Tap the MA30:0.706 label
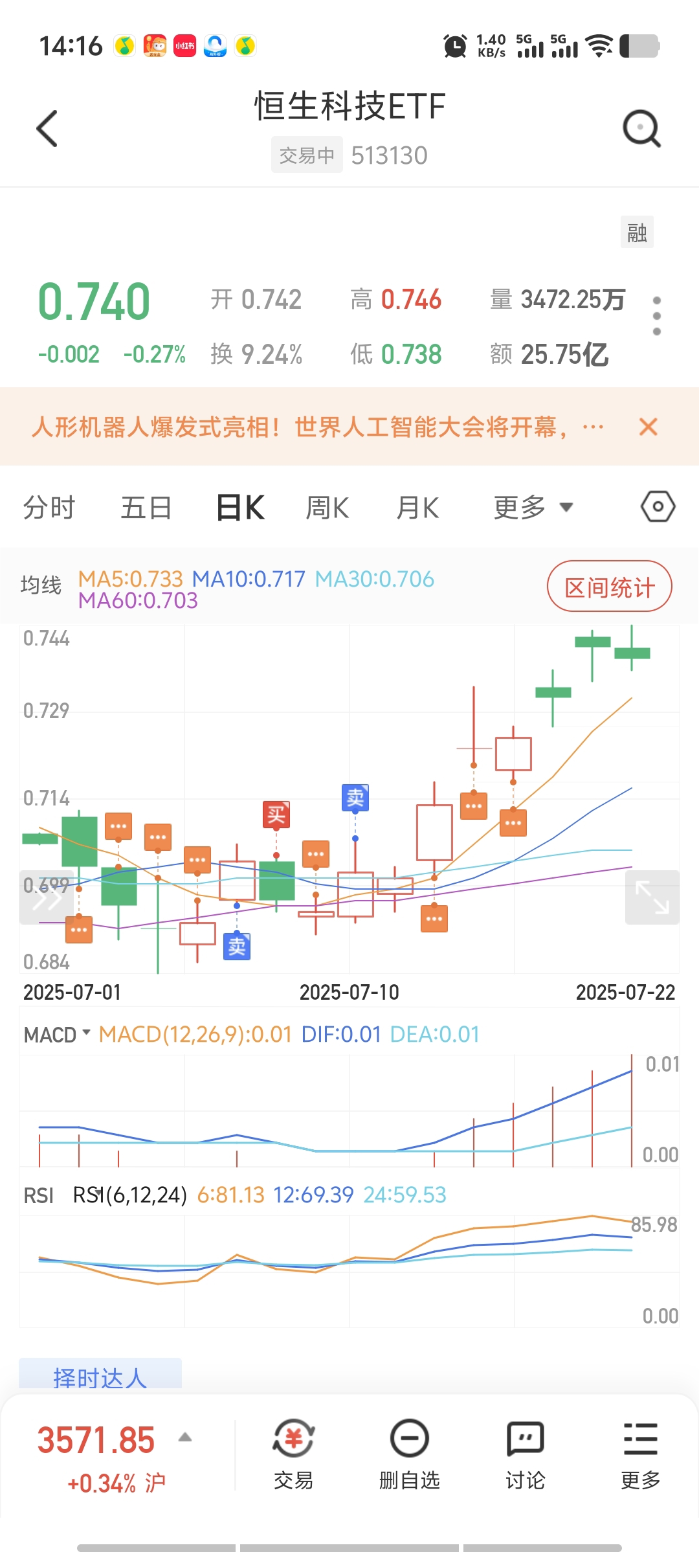Viewport: 699px width, 1554px height. pyautogui.click(x=375, y=579)
